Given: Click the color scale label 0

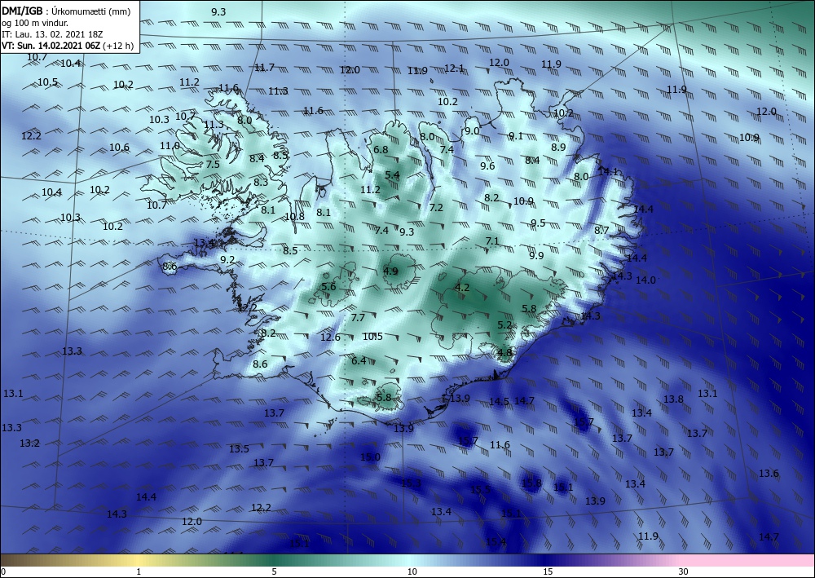Looking at the screenshot, I should click(3, 571).
